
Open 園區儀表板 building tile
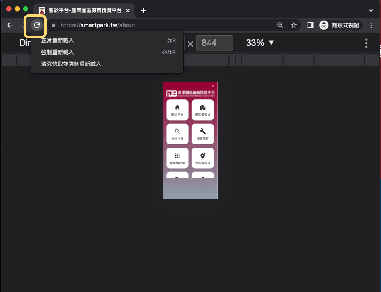tap(202, 109)
